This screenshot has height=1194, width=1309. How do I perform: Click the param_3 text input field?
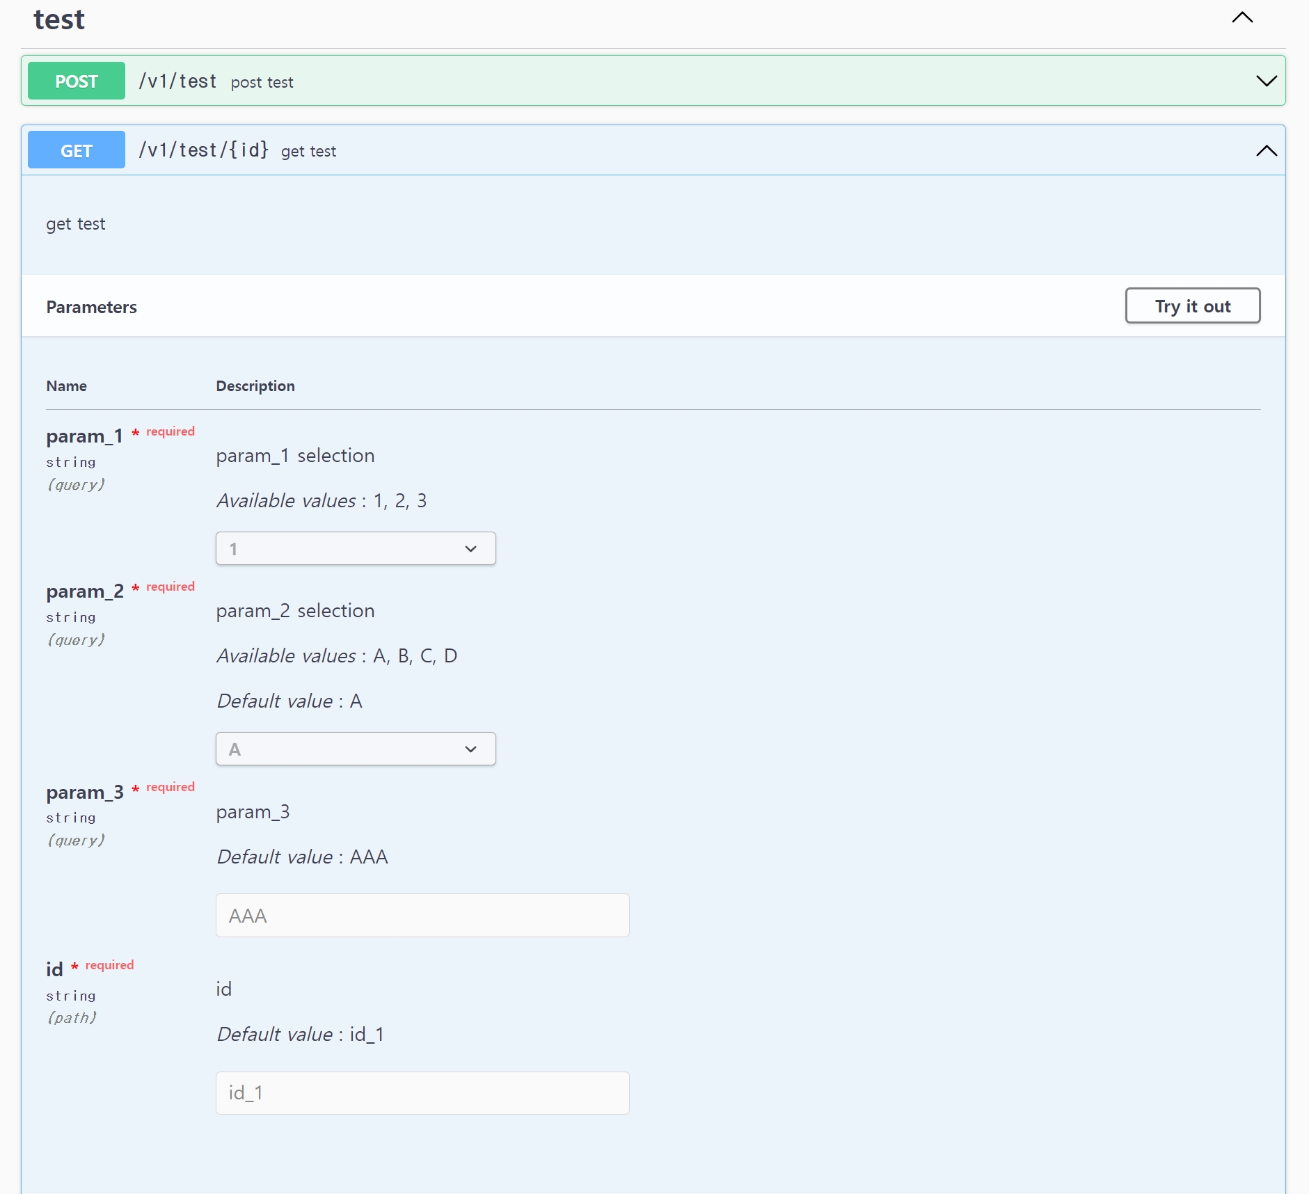point(422,916)
